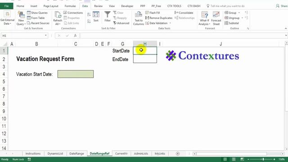
Task: Open the DateRange sheet tab
Action: 76,153
